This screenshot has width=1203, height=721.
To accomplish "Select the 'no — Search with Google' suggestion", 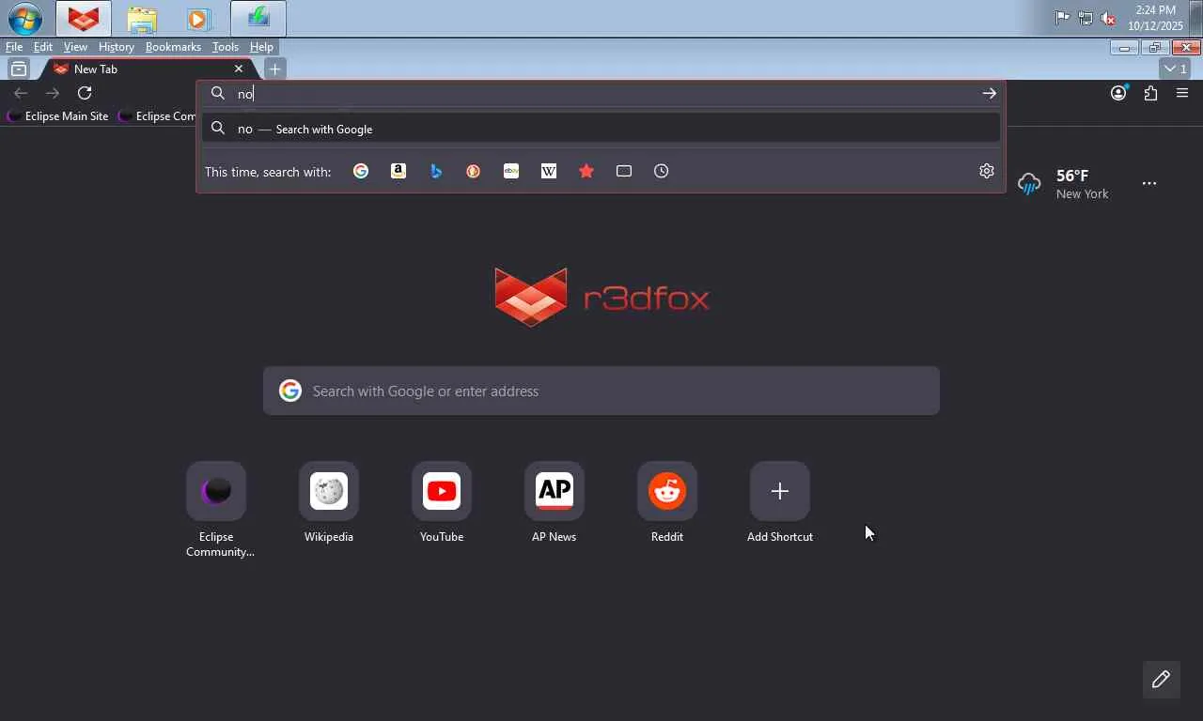I will 601,129.
